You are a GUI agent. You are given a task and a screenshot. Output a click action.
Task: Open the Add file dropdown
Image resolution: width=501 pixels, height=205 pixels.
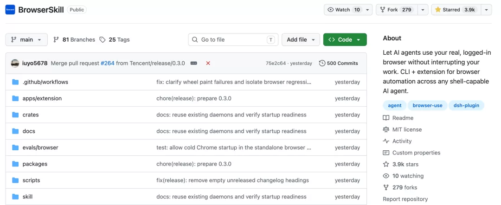pyautogui.click(x=301, y=39)
